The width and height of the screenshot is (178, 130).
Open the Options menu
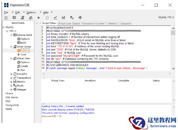[31, 12]
